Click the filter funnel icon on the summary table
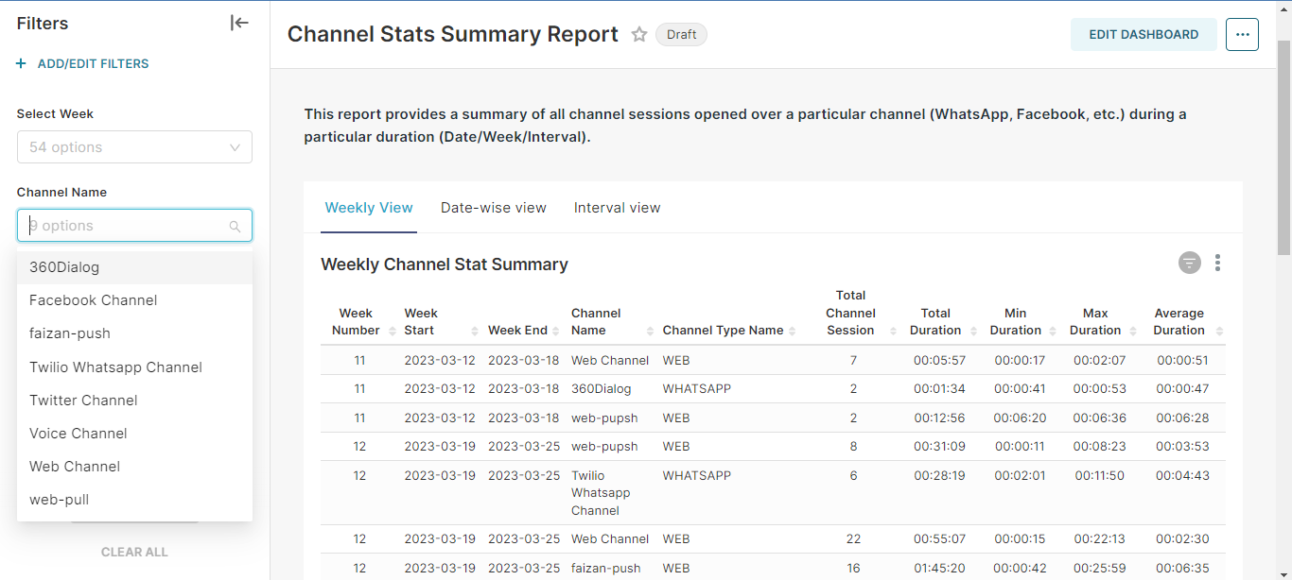The width and height of the screenshot is (1292, 580). [1189, 263]
